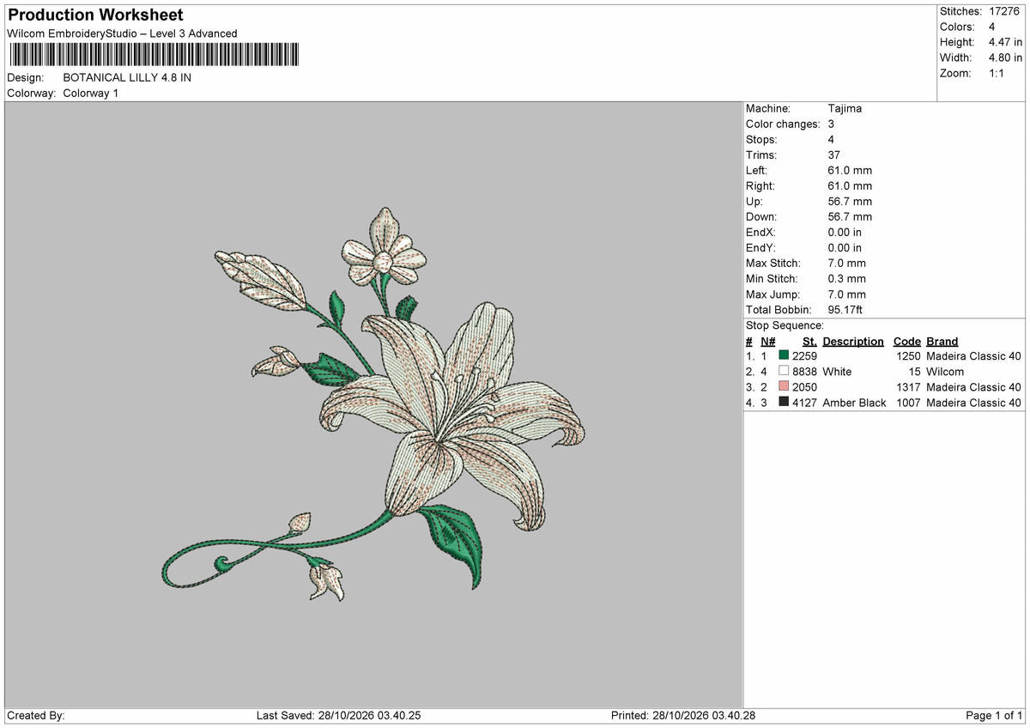Click the lily embroidery design preview
1030x728 pixels.
coord(373,403)
